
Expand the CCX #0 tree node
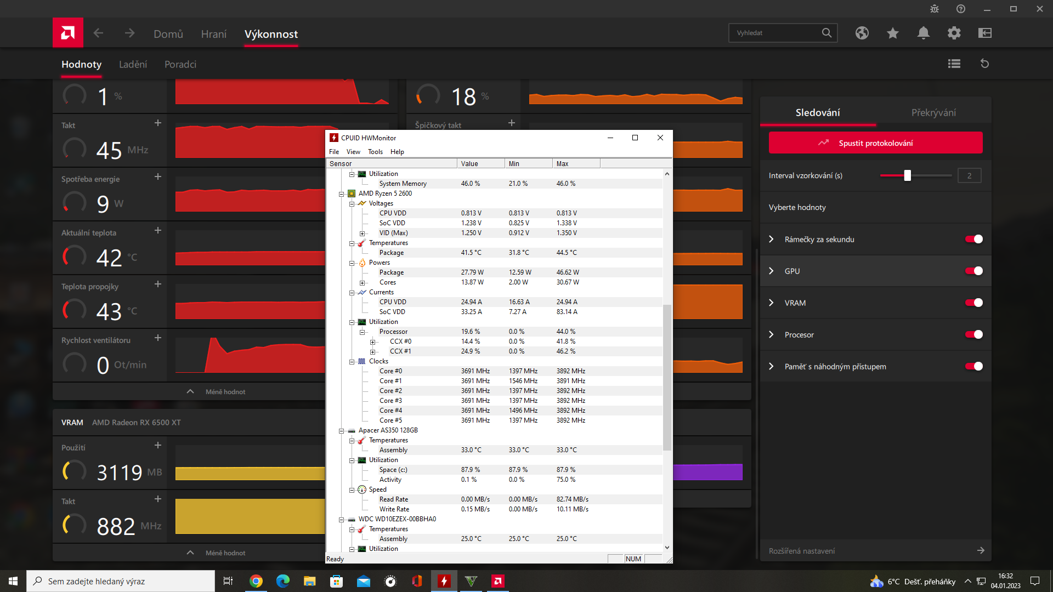click(x=372, y=342)
